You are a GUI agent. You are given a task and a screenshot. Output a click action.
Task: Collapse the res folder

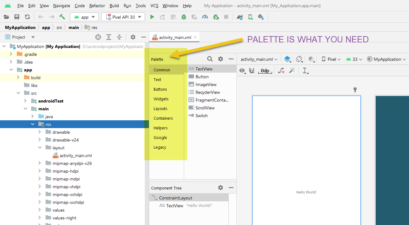33,124
